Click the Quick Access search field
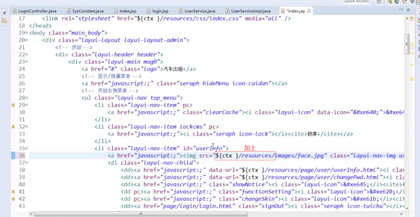Screen dimensions: 420x217 [x=356, y=1]
